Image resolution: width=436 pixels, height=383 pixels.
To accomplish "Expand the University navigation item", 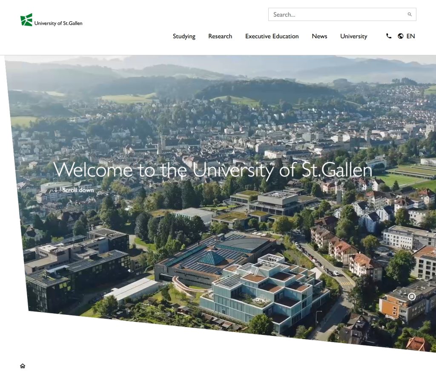I will tap(353, 36).
